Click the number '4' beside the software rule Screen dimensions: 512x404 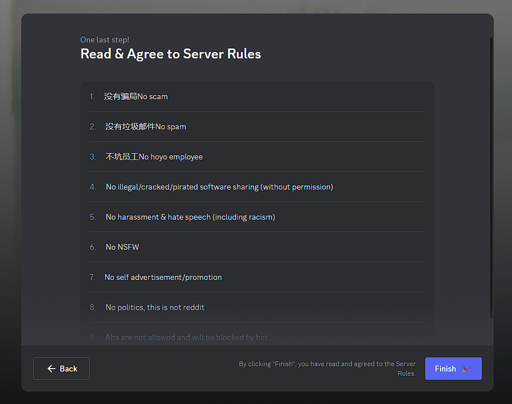pyautogui.click(x=93, y=187)
